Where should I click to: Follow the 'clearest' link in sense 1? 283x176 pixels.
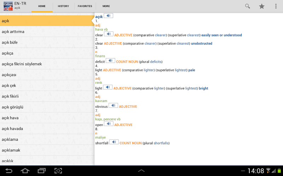click(x=193, y=35)
